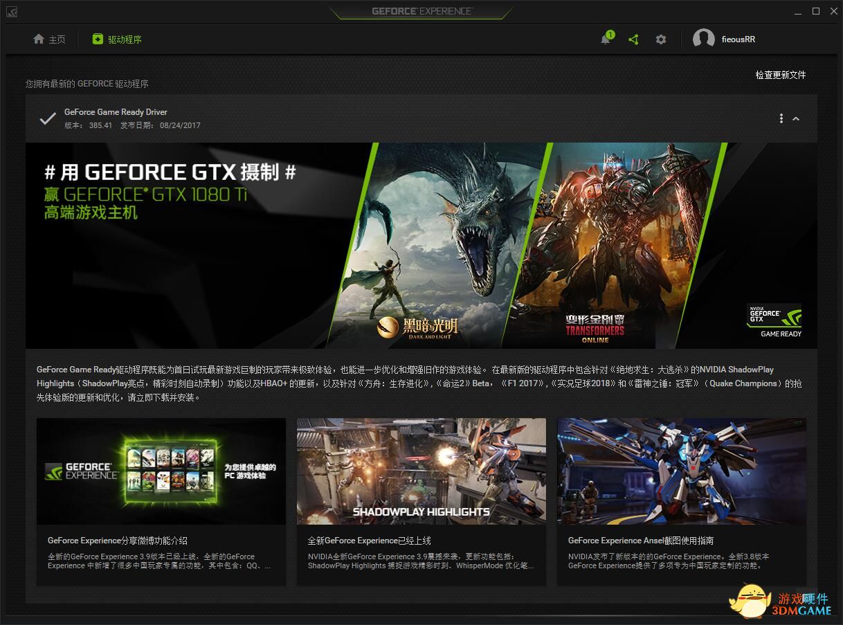Open article GeForce Experience Ansel截图使用指南
The image size is (843, 625).
[x=641, y=541]
